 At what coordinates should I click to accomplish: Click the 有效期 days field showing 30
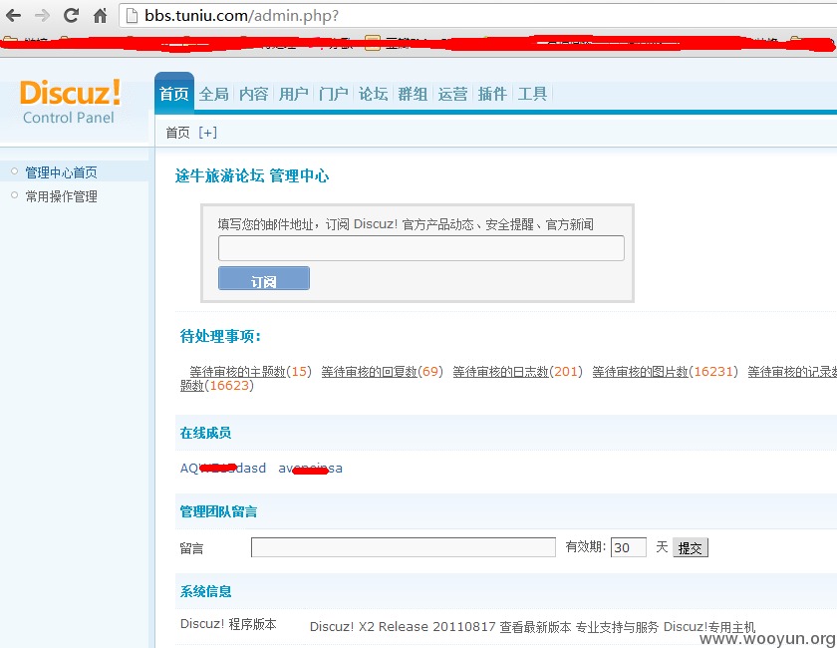[x=629, y=547]
